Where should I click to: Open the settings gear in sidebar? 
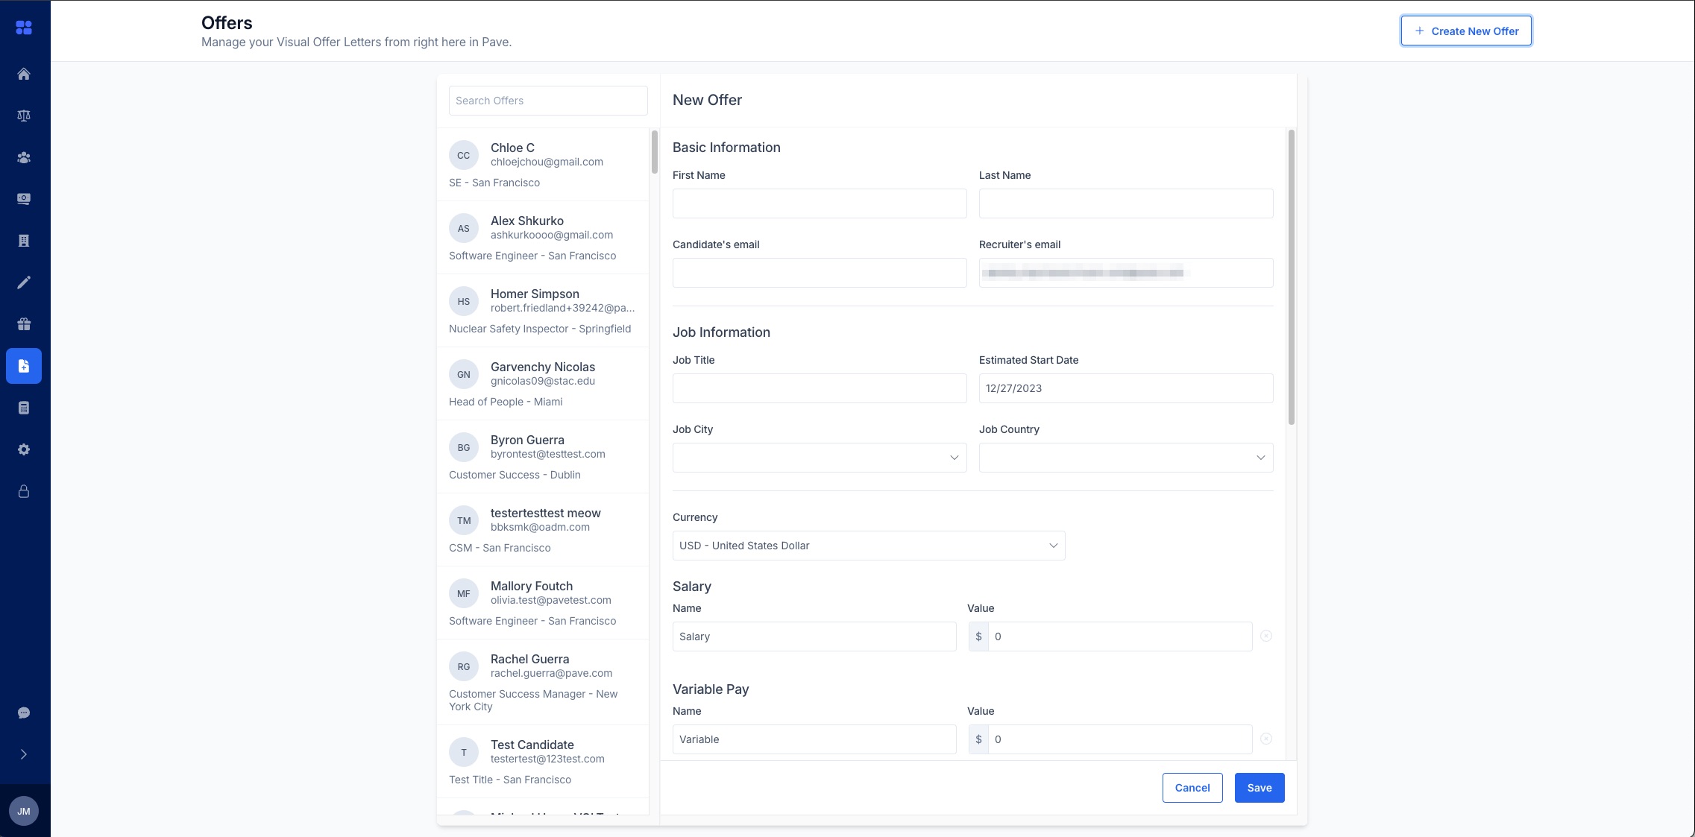[24, 449]
